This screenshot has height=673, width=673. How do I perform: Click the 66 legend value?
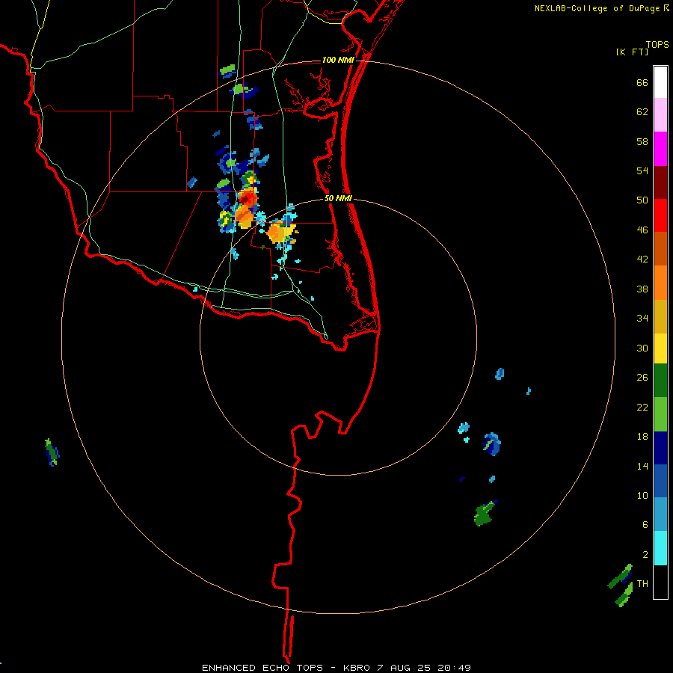642,82
